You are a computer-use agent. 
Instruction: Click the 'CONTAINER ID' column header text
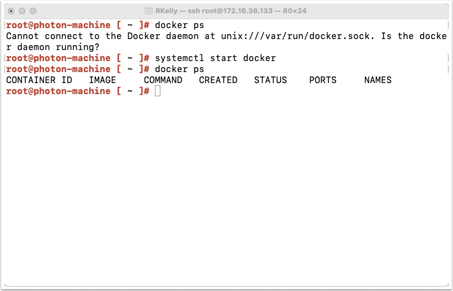39,80
